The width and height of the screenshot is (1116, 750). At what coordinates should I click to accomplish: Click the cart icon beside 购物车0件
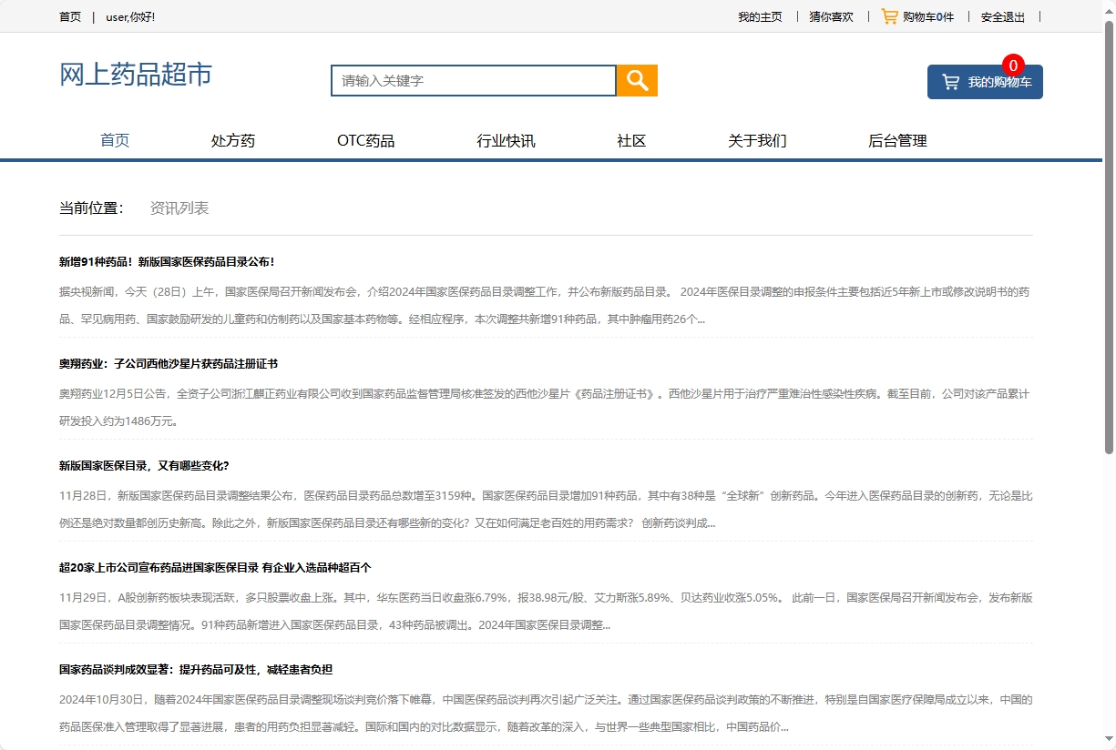tap(888, 15)
